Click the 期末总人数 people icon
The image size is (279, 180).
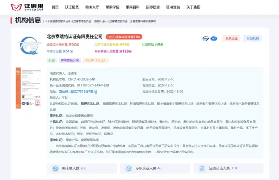55,168
